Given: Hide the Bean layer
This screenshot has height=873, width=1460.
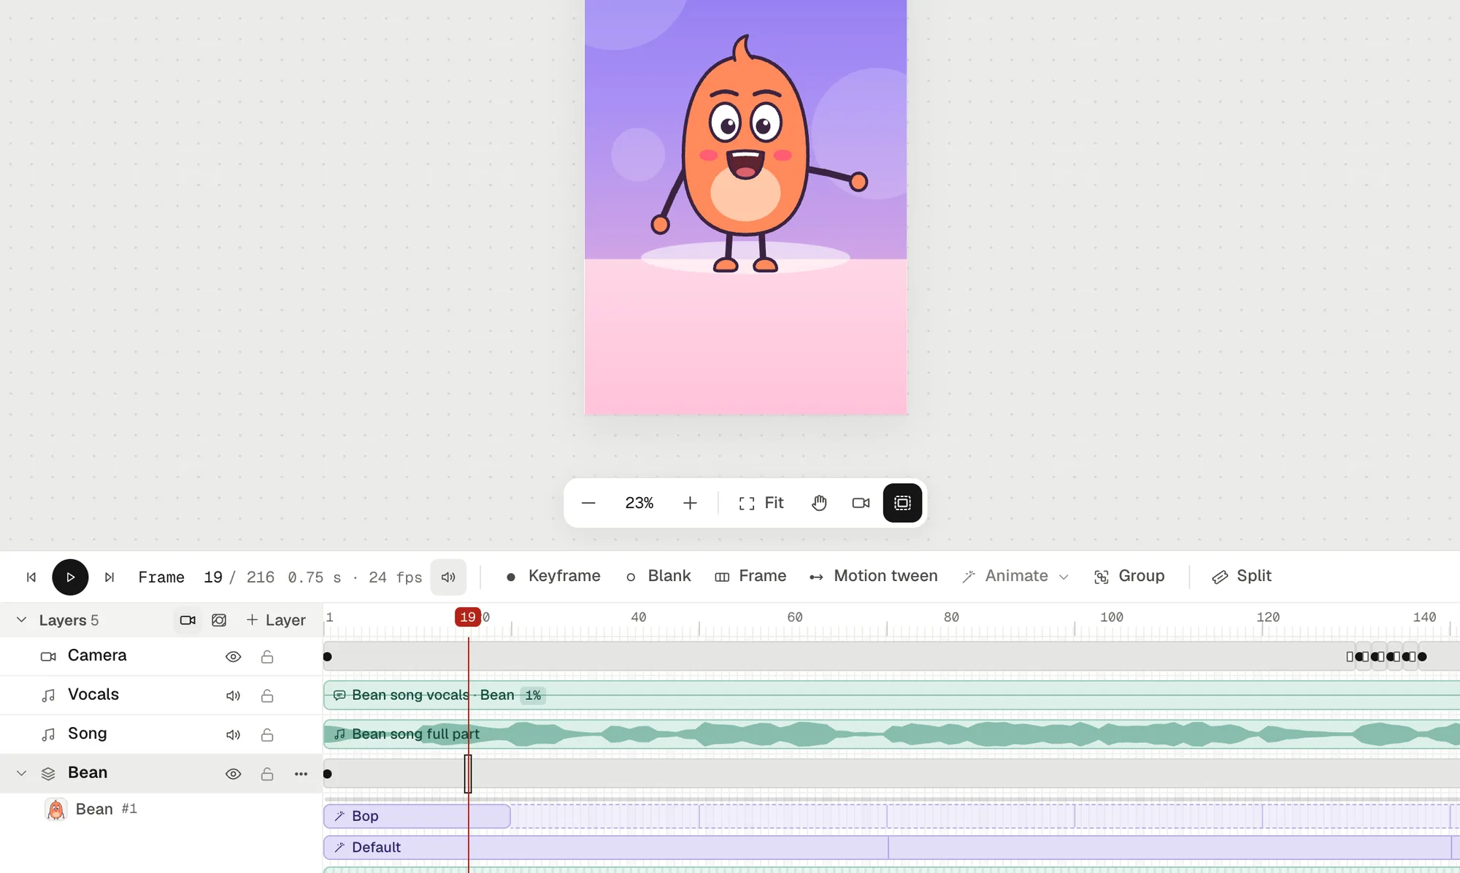Looking at the screenshot, I should 233,774.
